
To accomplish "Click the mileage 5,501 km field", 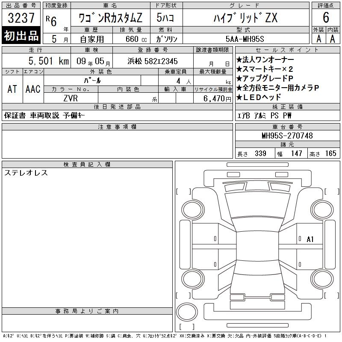I will pyautogui.click(x=36, y=61).
